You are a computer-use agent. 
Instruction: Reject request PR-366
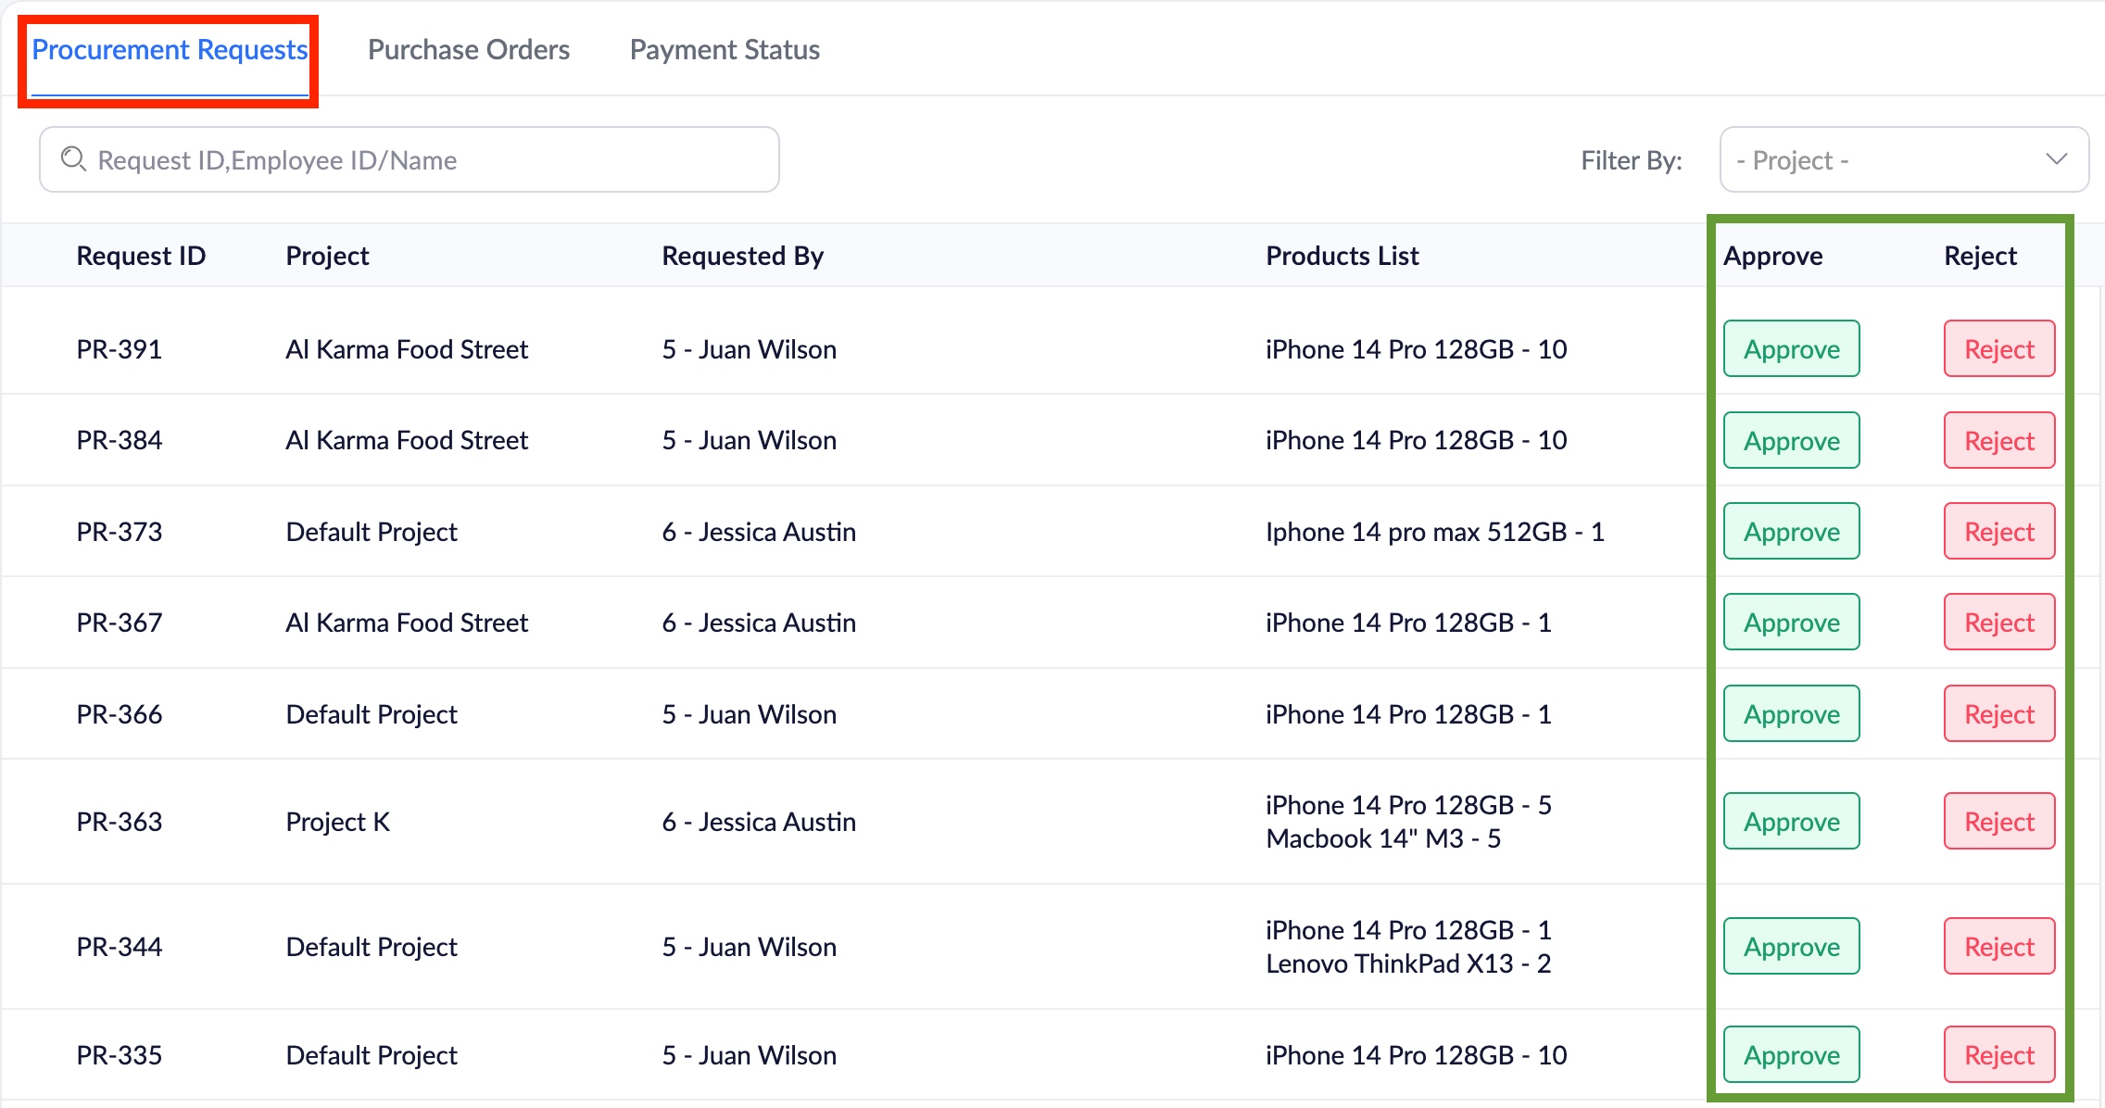[1998, 713]
